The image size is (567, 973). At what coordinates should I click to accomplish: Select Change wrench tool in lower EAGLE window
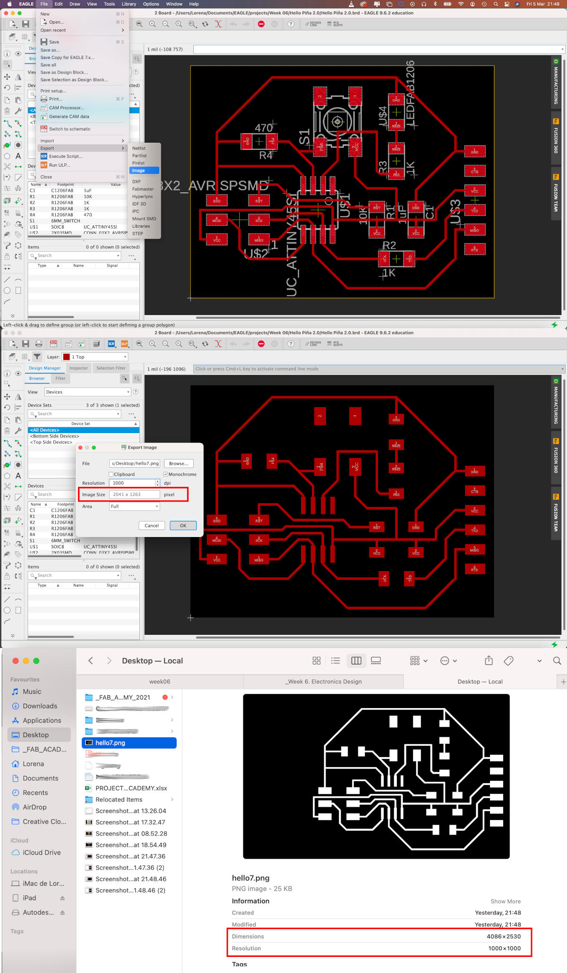pos(18,431)
